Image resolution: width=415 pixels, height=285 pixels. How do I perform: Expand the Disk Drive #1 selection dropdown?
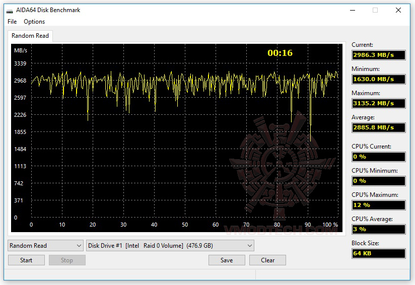[x=170, y=246]
